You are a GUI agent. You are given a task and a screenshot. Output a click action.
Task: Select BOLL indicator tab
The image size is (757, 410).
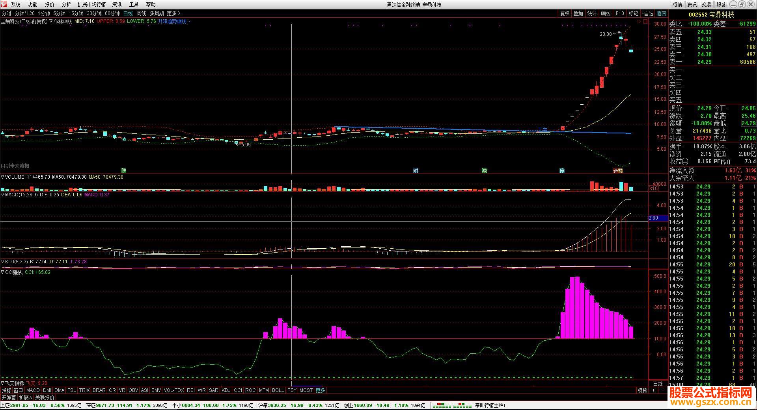point(278,390)
